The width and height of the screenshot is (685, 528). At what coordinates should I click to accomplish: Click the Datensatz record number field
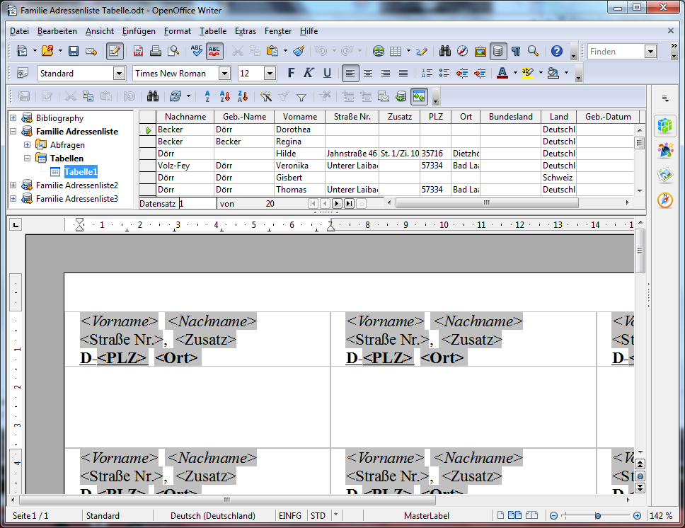pos(197,203)
